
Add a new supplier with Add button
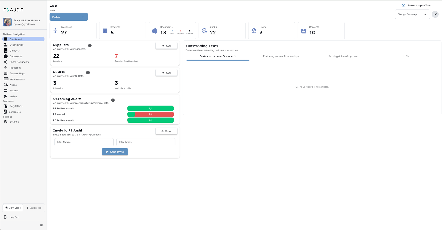166,46
